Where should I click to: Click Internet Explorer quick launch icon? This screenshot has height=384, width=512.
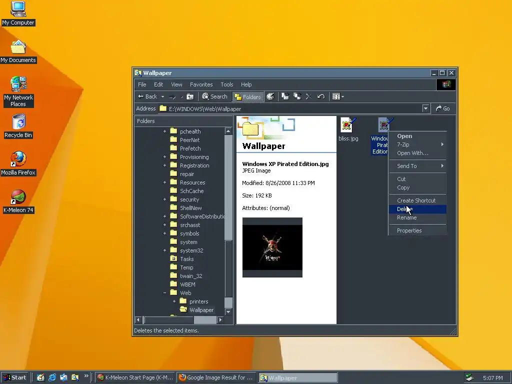click(x=52, y=378)
